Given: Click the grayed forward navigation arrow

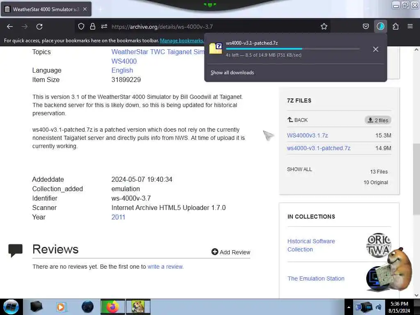Looking at the screenshot, I should point(25,27).
